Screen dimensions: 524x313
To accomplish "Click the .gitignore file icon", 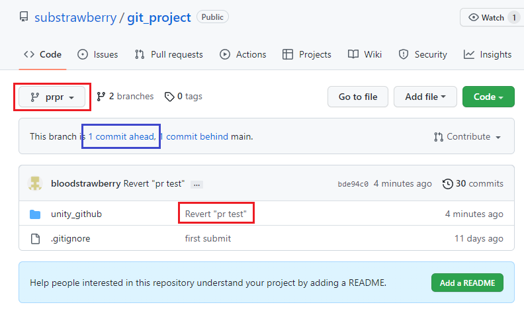I will (x=35, y=239).
